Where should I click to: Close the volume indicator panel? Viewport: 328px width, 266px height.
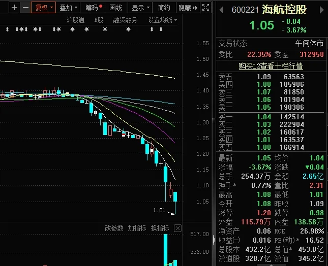(x=177, y=228)
